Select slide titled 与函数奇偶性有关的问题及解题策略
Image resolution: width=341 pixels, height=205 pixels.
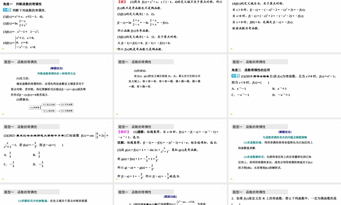tap(285, 151)
